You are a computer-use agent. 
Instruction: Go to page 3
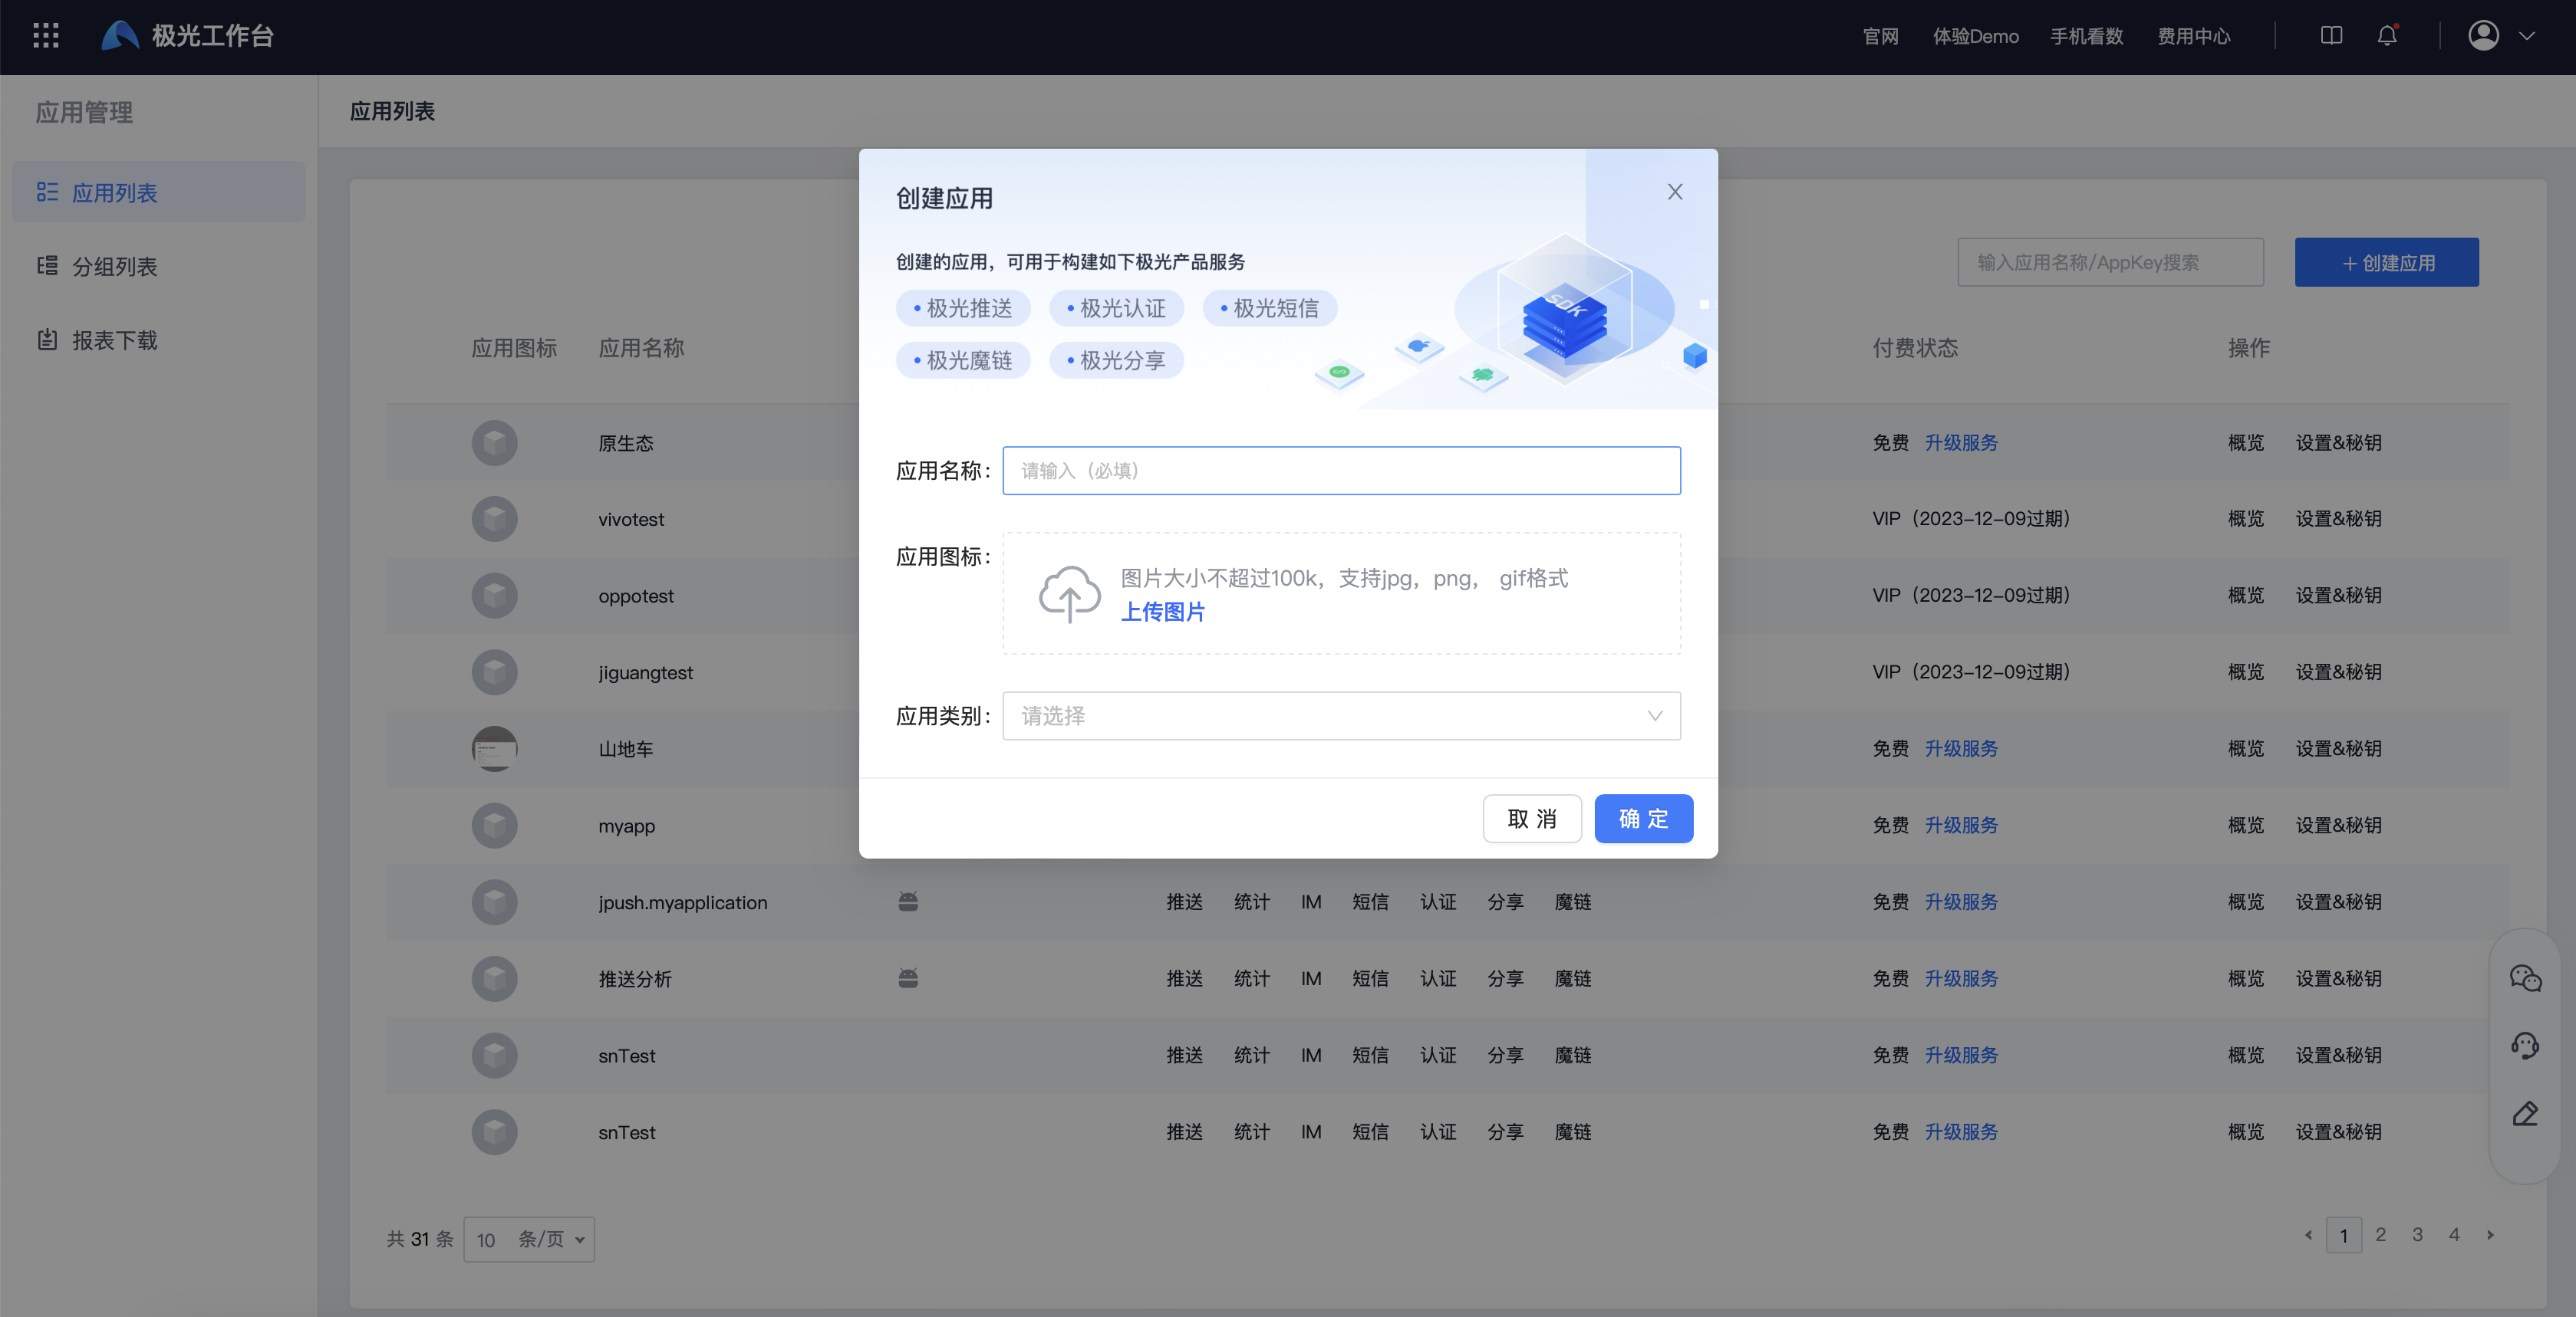click(2417, 1235)
